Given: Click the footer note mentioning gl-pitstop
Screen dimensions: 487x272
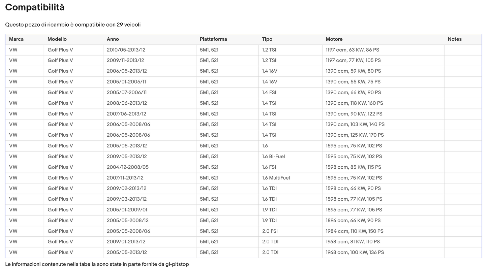Looking at the screenshot, I should 97,264.
